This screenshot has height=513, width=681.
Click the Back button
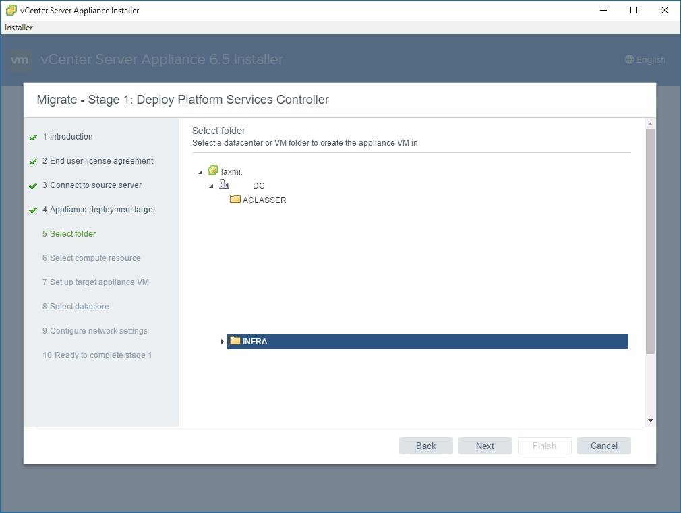pyautogui.click(x=425, y=446)
